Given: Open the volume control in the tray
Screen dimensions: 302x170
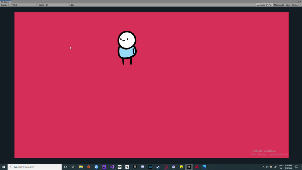Looking at the screenshot, I should [x=267, y=167].
